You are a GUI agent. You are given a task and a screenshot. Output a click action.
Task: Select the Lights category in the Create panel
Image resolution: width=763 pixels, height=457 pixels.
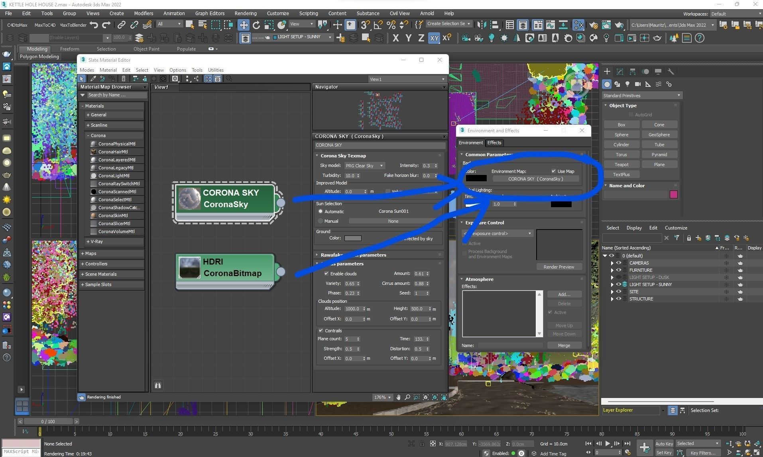627,84
